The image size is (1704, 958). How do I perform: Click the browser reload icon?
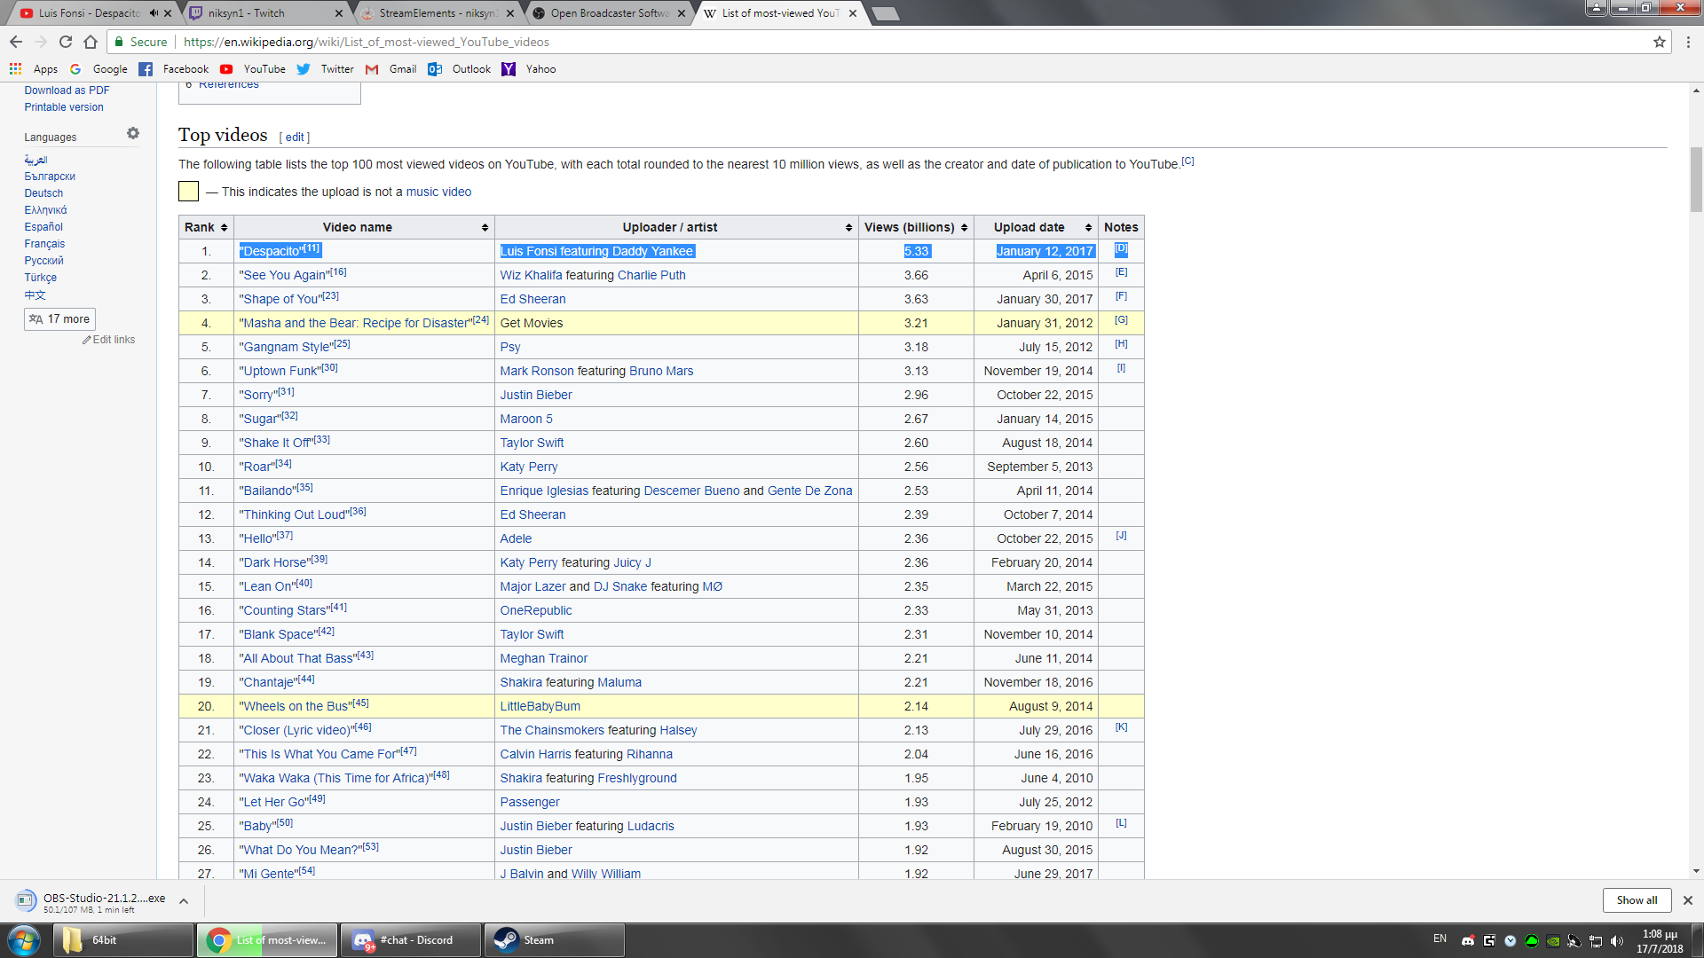pos(66,42)
